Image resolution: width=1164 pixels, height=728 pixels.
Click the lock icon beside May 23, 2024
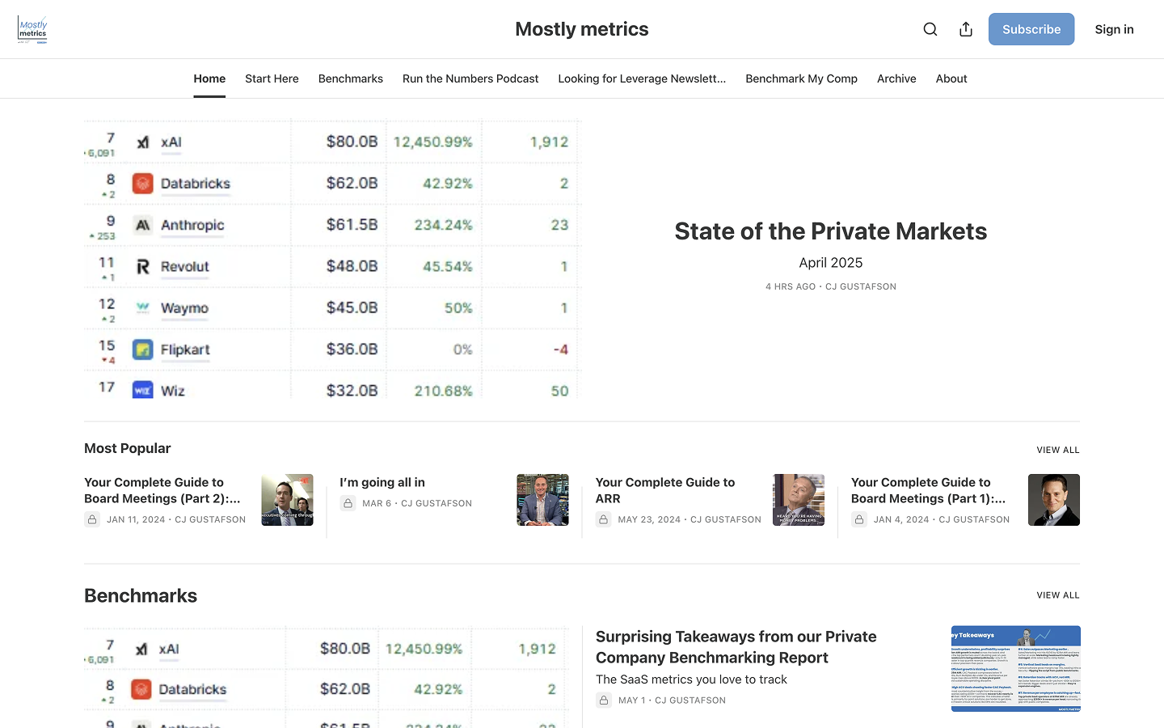(604, 519)
